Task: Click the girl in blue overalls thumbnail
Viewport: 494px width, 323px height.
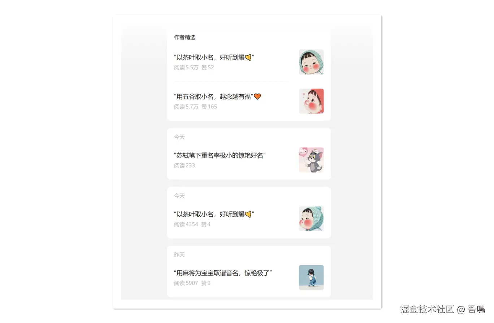Action: 311,277
